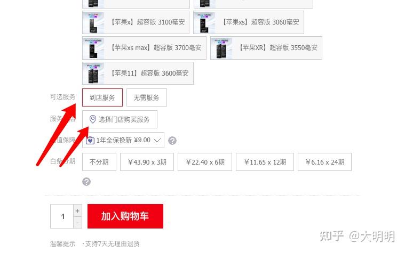Open 选择门店购买服务 store selector
Image resolution: width=405 pixels, height=253 pixels.
(x=120, y=119)
